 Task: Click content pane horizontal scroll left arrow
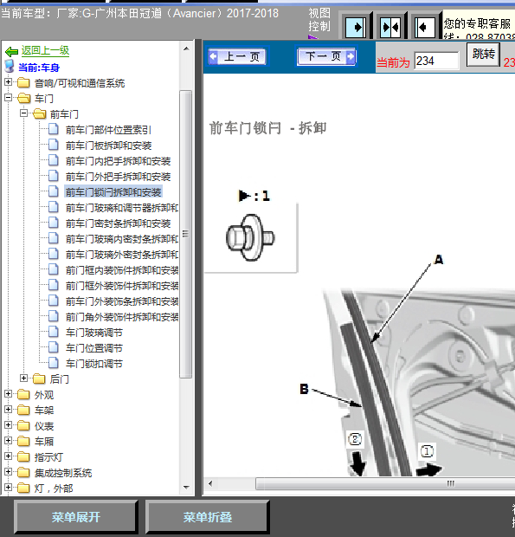pos(210,483)
